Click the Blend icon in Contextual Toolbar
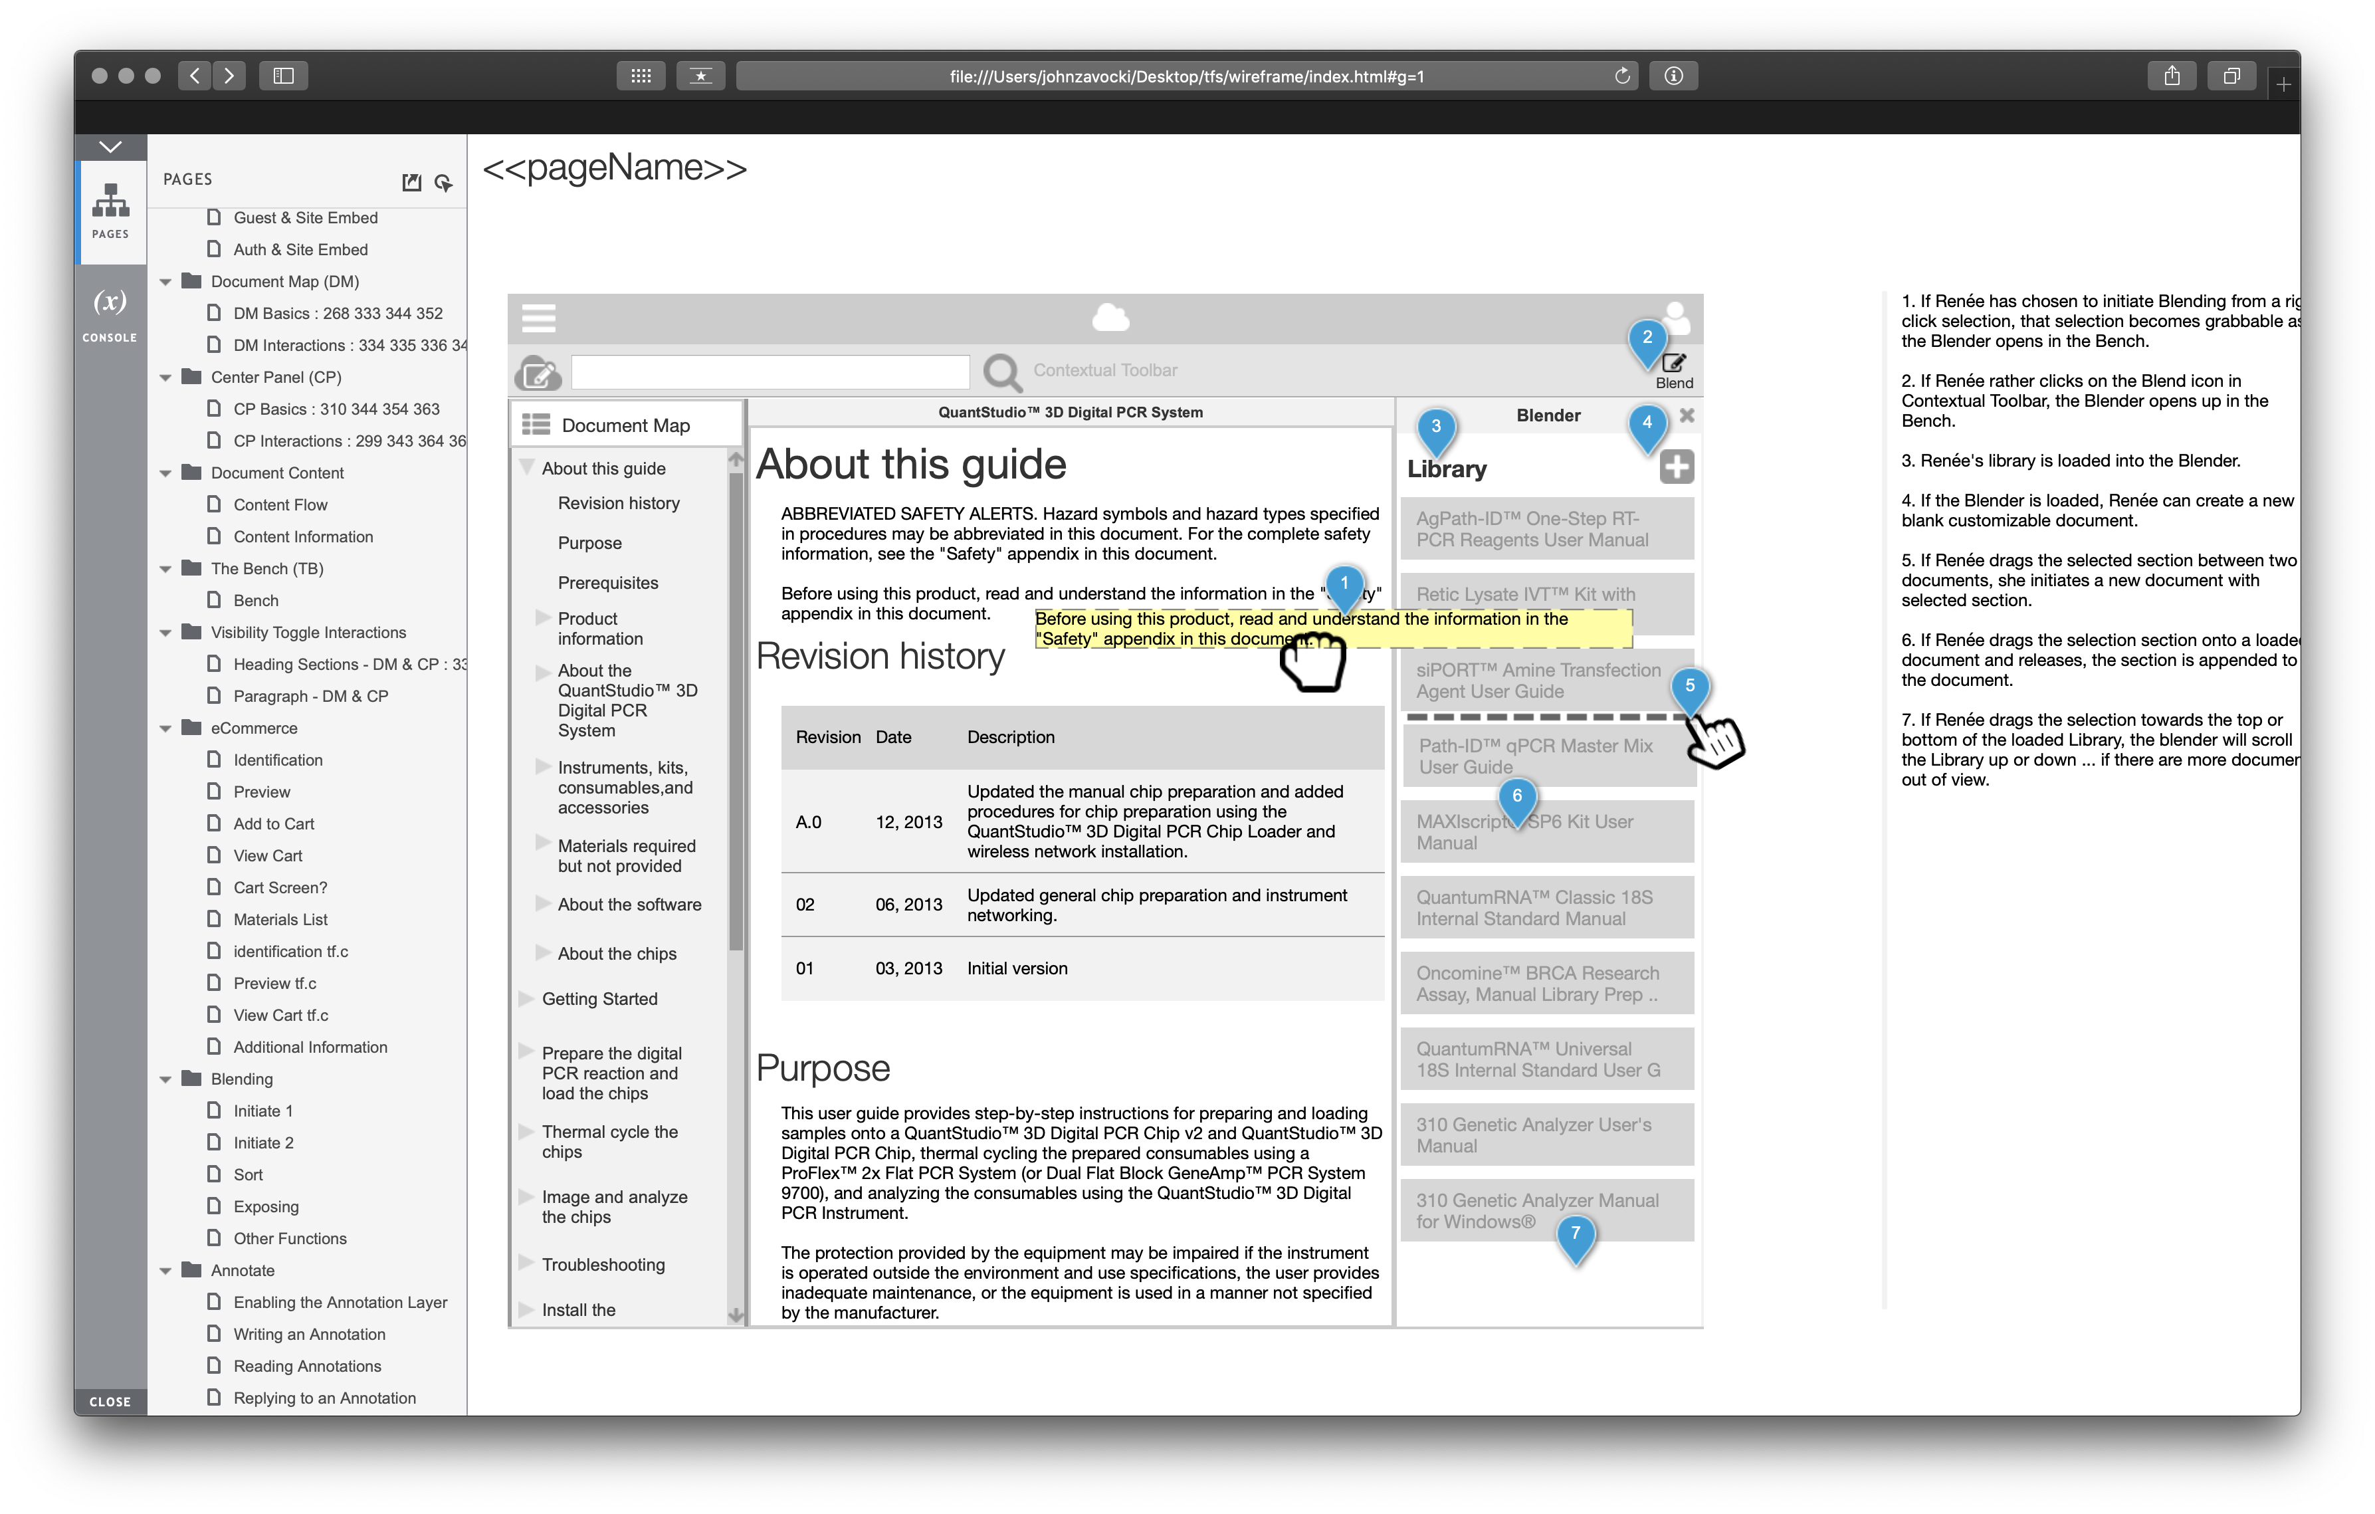Viewport: 2375px width, 1514px height. (x=1674, y=364)
